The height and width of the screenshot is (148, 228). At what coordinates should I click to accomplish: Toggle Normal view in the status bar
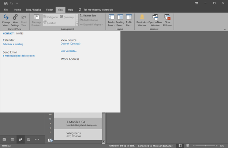pos(180,145)
